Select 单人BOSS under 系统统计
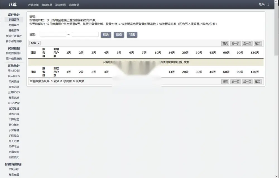 [14, 71]
